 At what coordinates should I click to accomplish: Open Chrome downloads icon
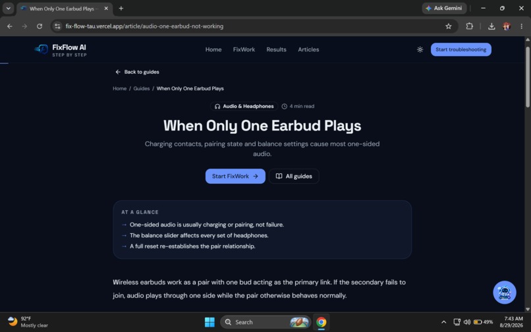point(491,26)
